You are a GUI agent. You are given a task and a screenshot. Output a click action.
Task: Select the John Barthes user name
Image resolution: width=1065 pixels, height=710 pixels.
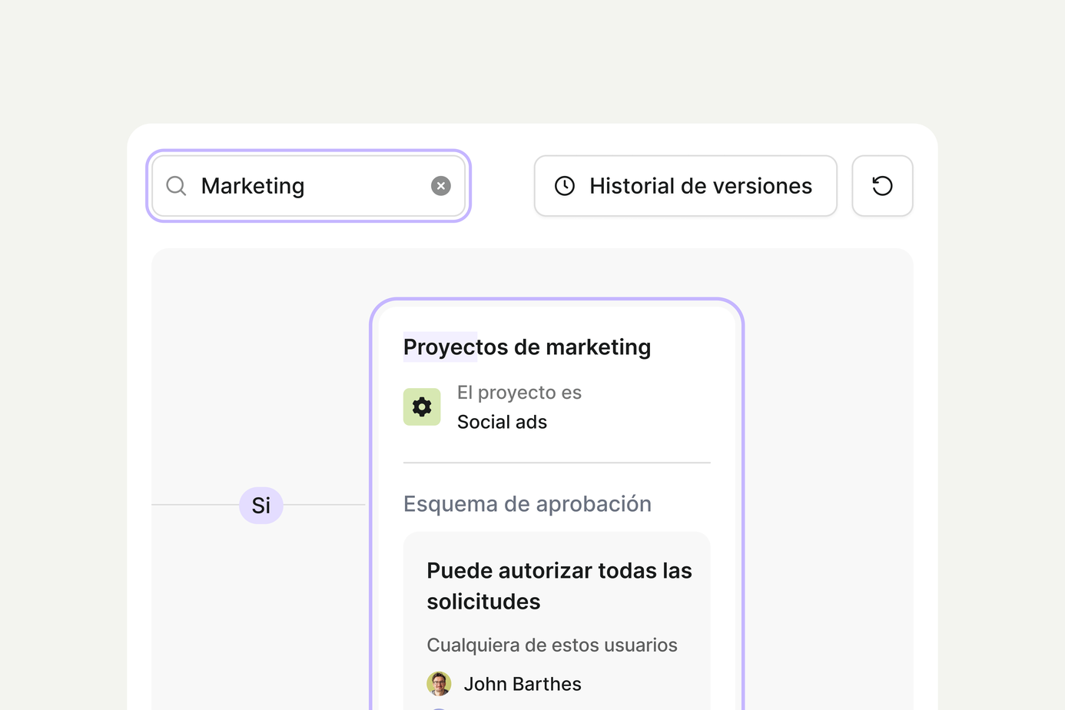coord(523,684)
